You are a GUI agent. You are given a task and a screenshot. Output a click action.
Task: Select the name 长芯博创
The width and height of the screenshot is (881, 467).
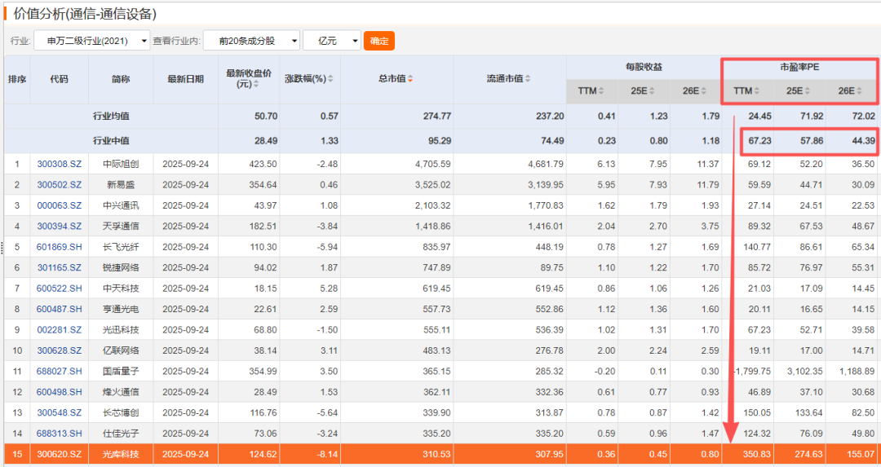[121, 412]
